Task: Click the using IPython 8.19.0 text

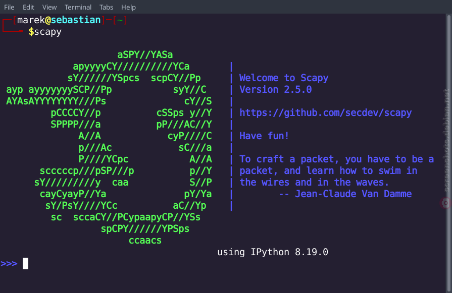Action: point(273,252)
